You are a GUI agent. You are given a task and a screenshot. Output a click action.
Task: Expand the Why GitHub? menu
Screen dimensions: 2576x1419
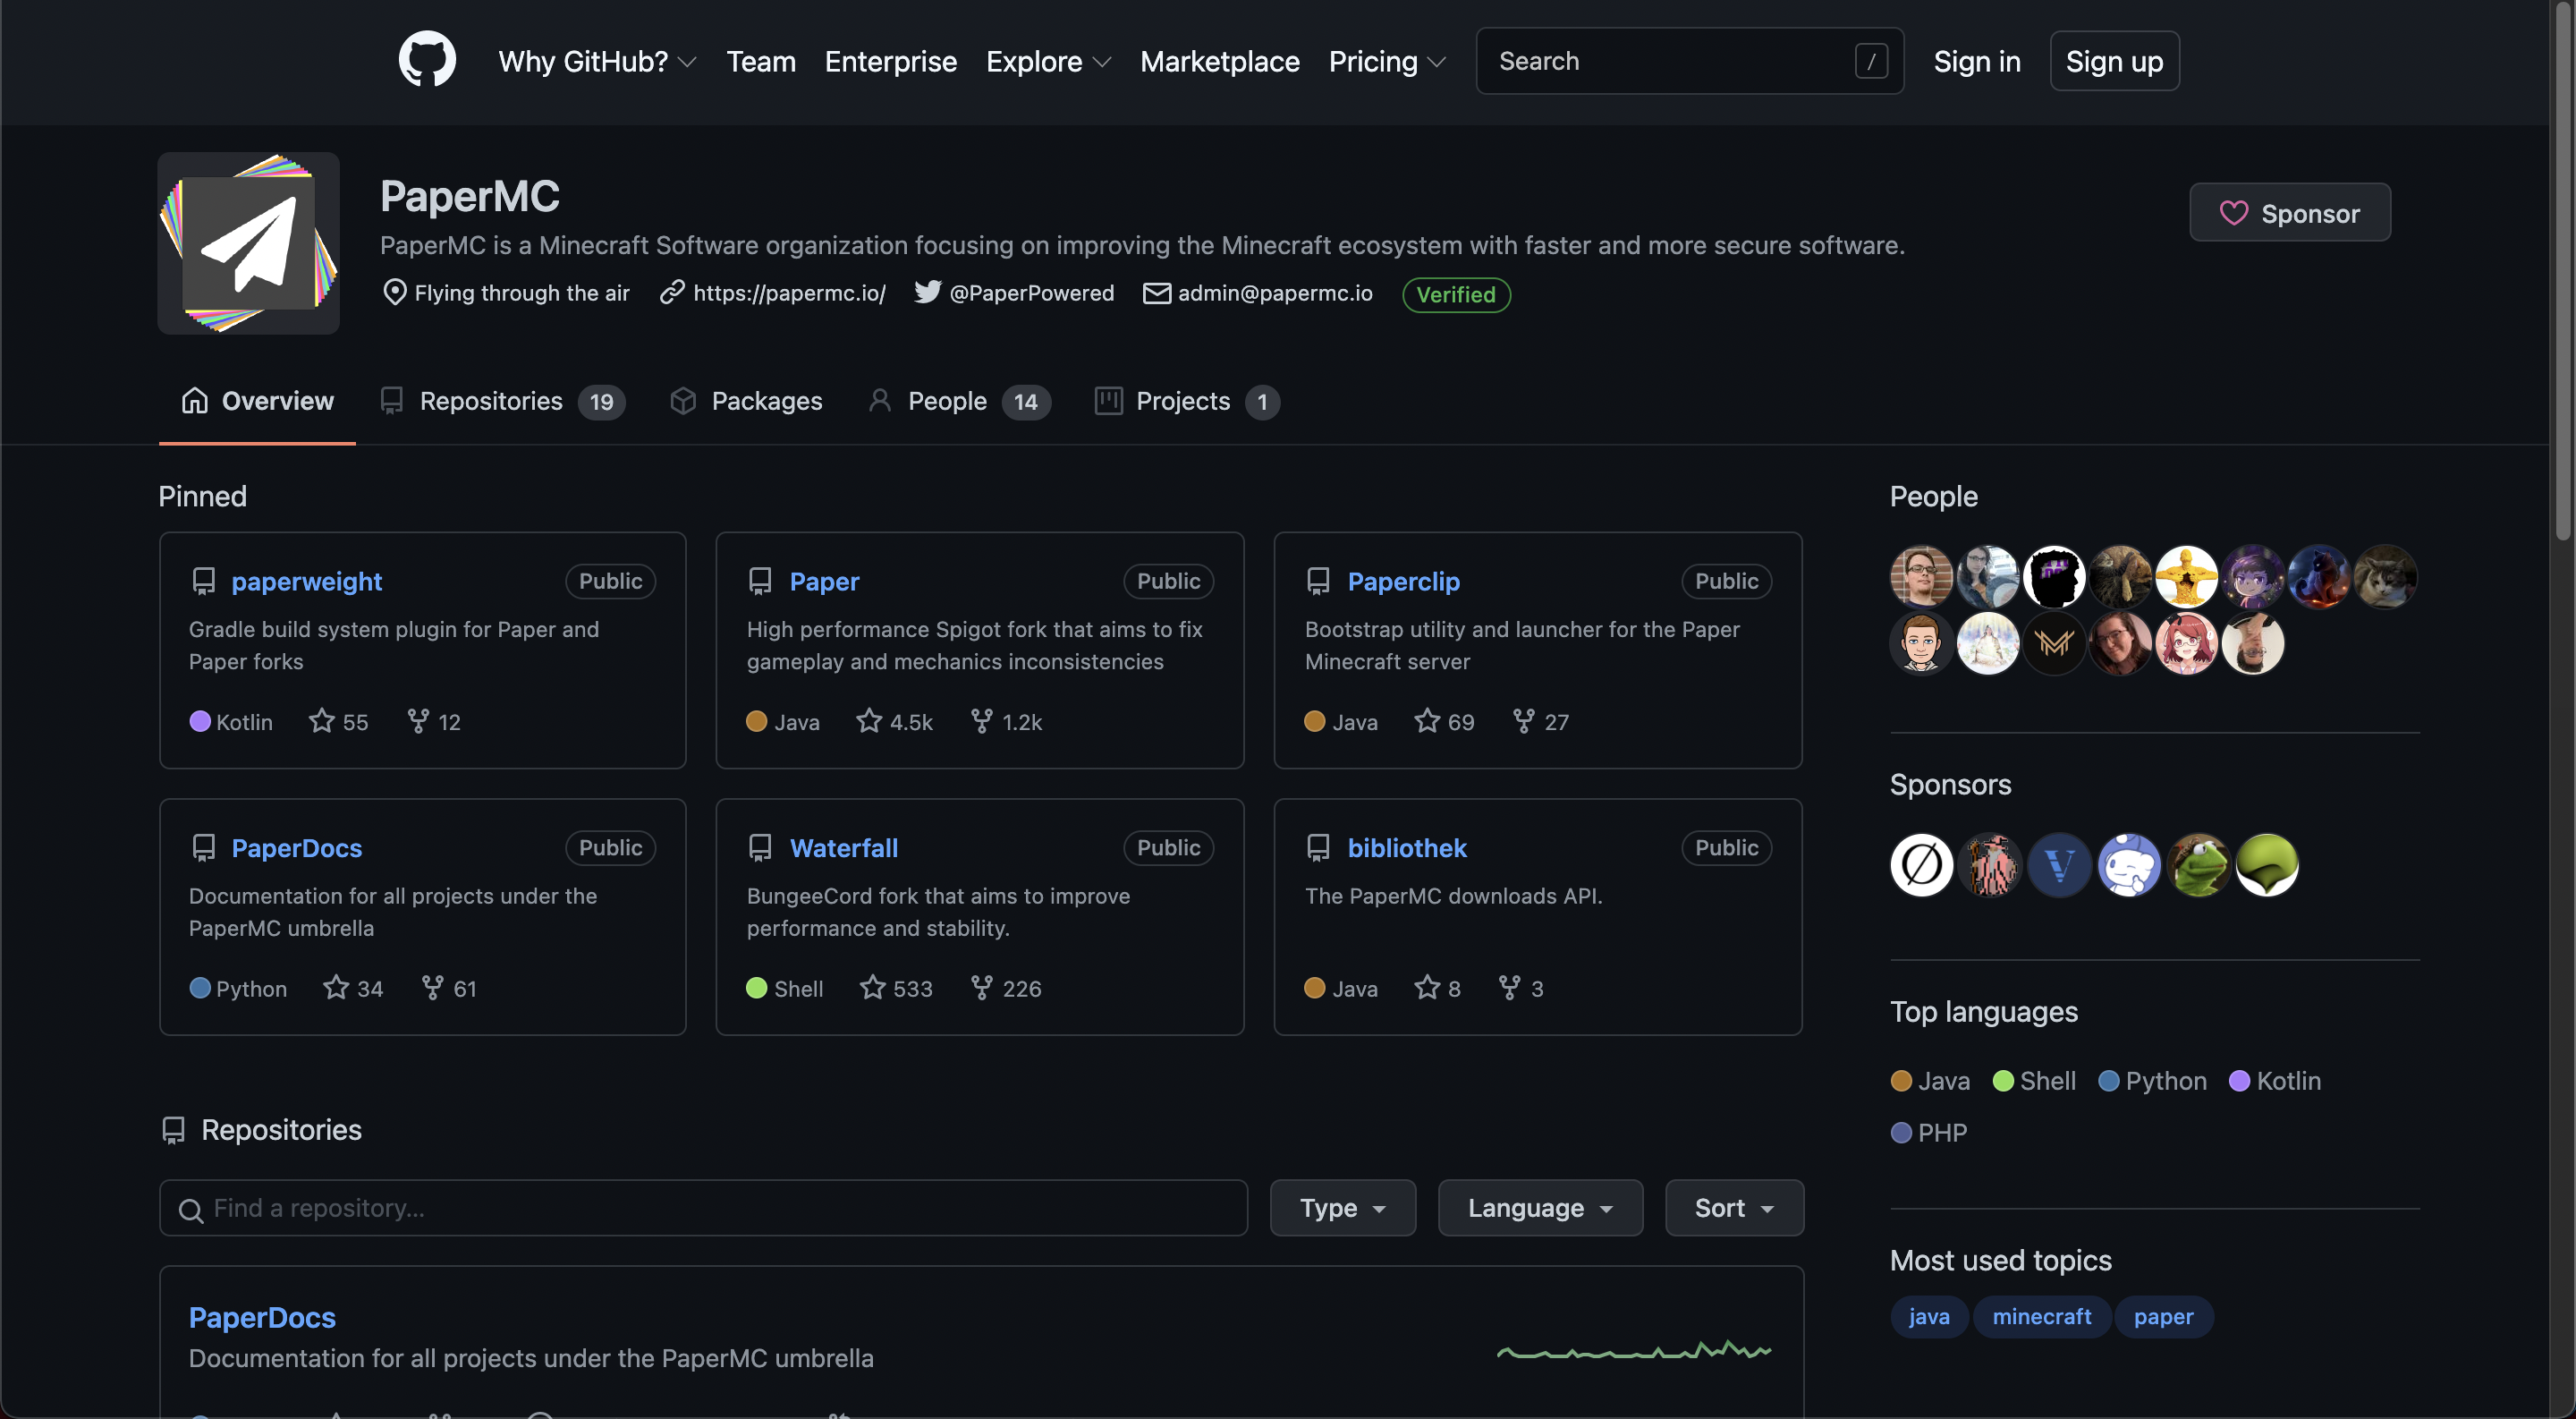point(597,62)
